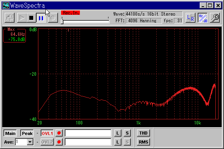The height and width of the screenshot is (149, 224).
Task: Close the WaveSpectra window
Action: tap(218, 5)
